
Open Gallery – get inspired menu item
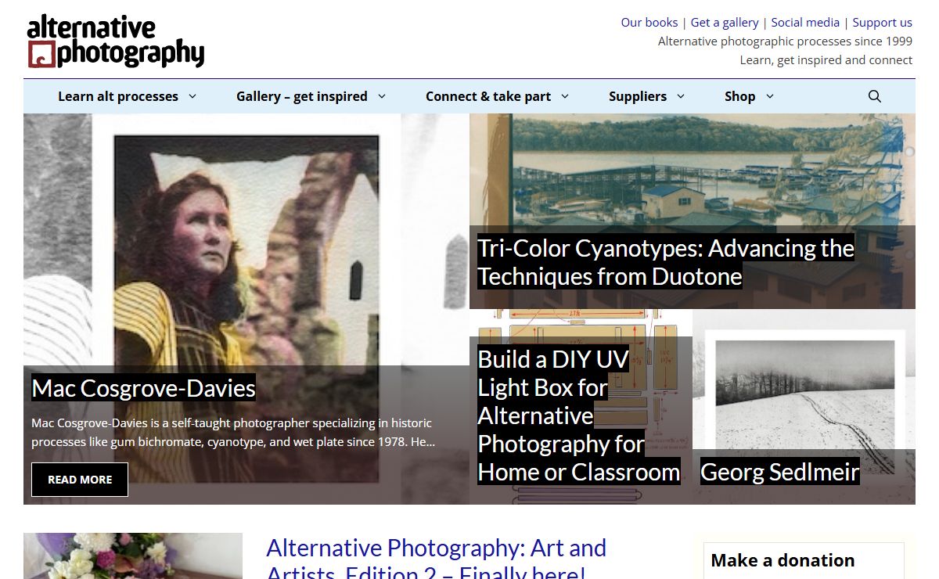pos(302,96)
